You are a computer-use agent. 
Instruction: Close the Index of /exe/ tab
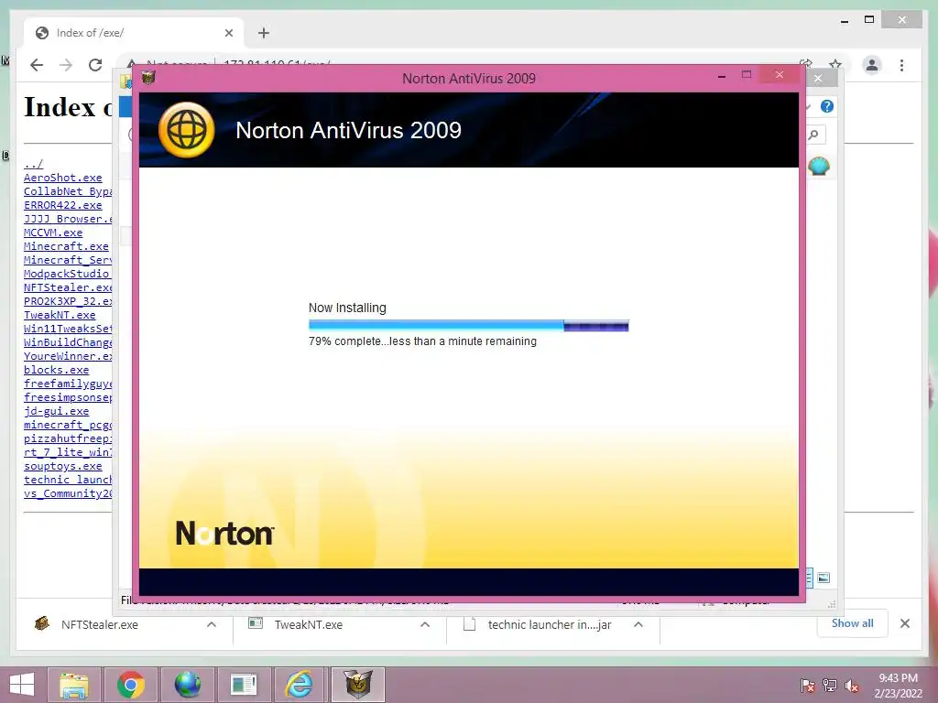click(x=228, y=33)
